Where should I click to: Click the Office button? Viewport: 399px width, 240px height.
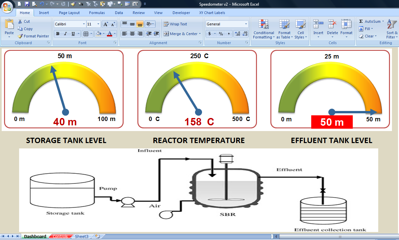pos(7,7)
